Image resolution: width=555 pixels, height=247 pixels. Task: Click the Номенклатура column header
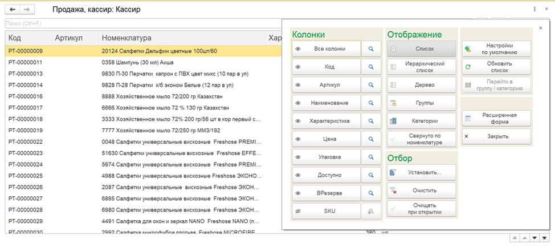click(182, 38)
